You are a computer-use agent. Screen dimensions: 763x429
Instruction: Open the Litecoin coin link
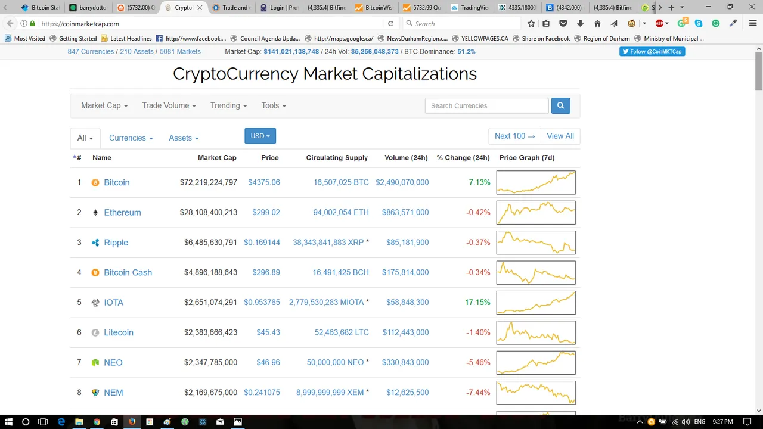119,332
